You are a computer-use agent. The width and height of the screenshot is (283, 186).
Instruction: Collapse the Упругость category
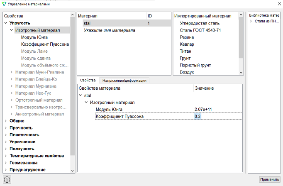(x=6, y=23)
